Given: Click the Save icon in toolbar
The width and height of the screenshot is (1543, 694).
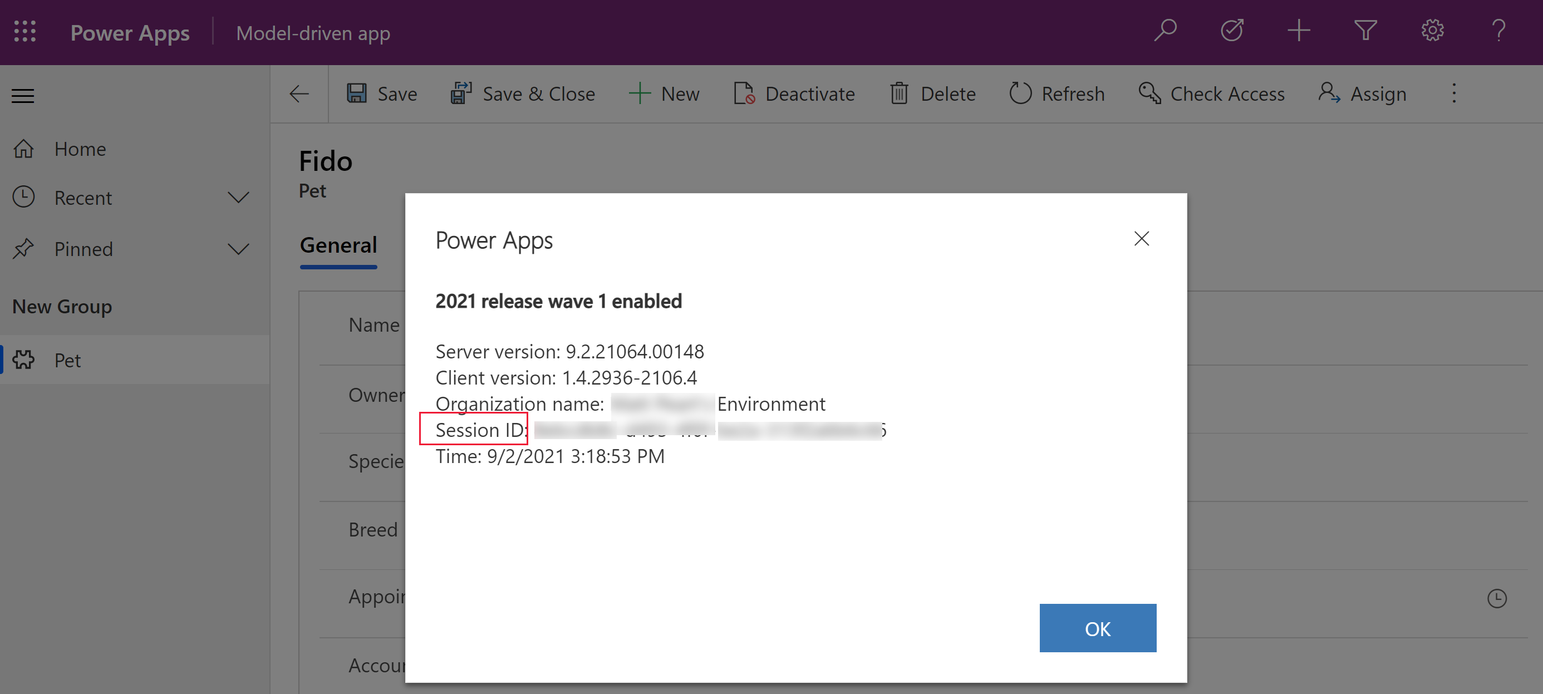Looking at the screenshot, I should tap(356, 93).
